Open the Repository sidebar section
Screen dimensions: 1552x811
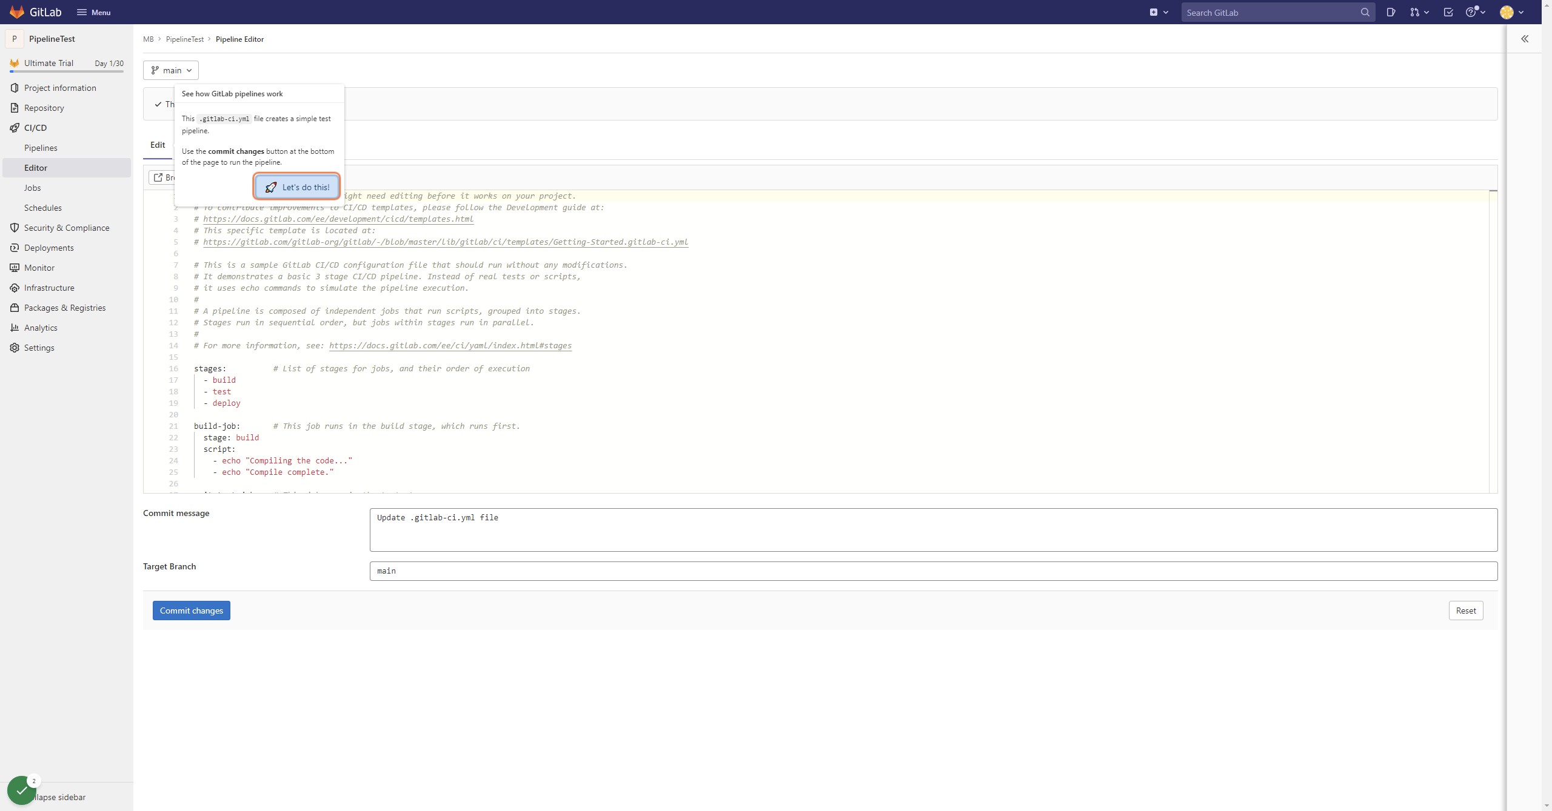click(x=67, y=108)
